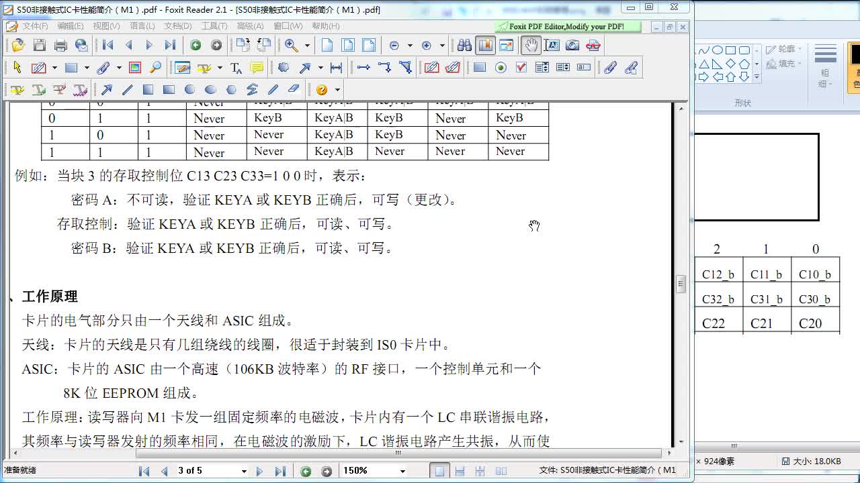
Task: Click the Open file folder icon
Action: pos(18,46)
